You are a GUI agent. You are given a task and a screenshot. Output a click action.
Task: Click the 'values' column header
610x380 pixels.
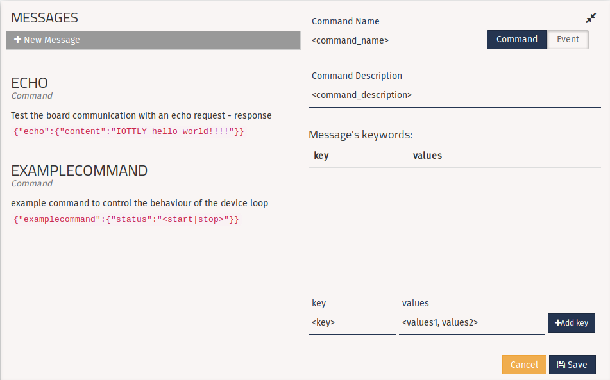tap(427, 156)
